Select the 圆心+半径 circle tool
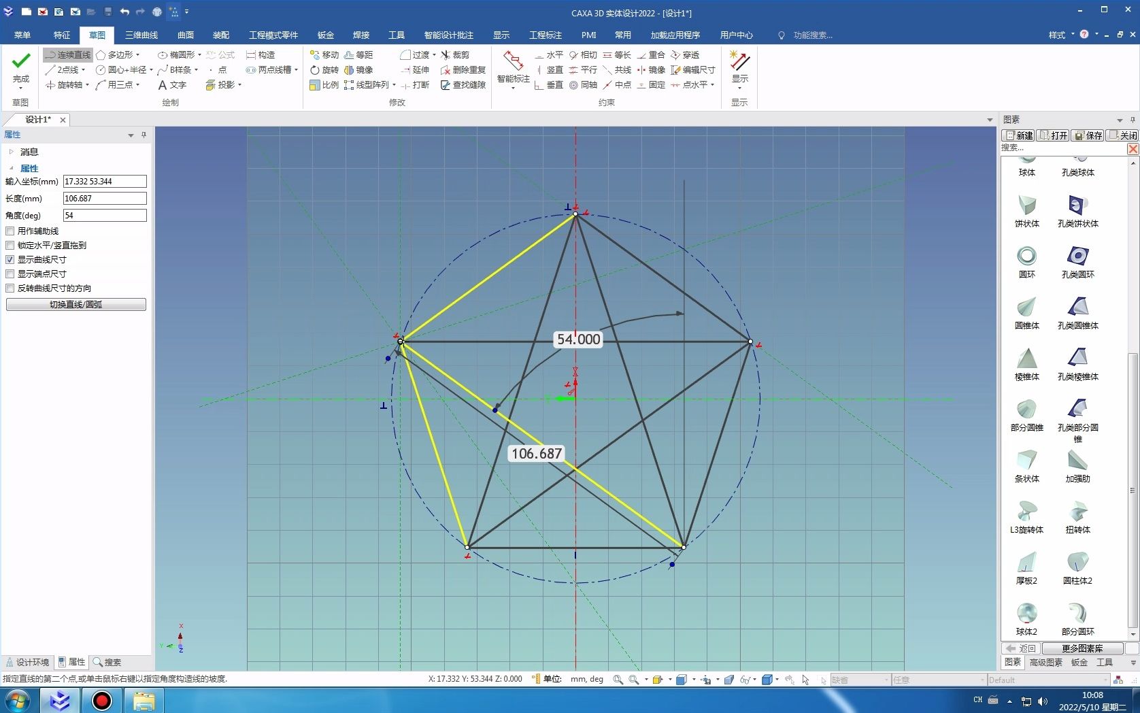This screenshot has width=1140, height=713. point(122,69)
